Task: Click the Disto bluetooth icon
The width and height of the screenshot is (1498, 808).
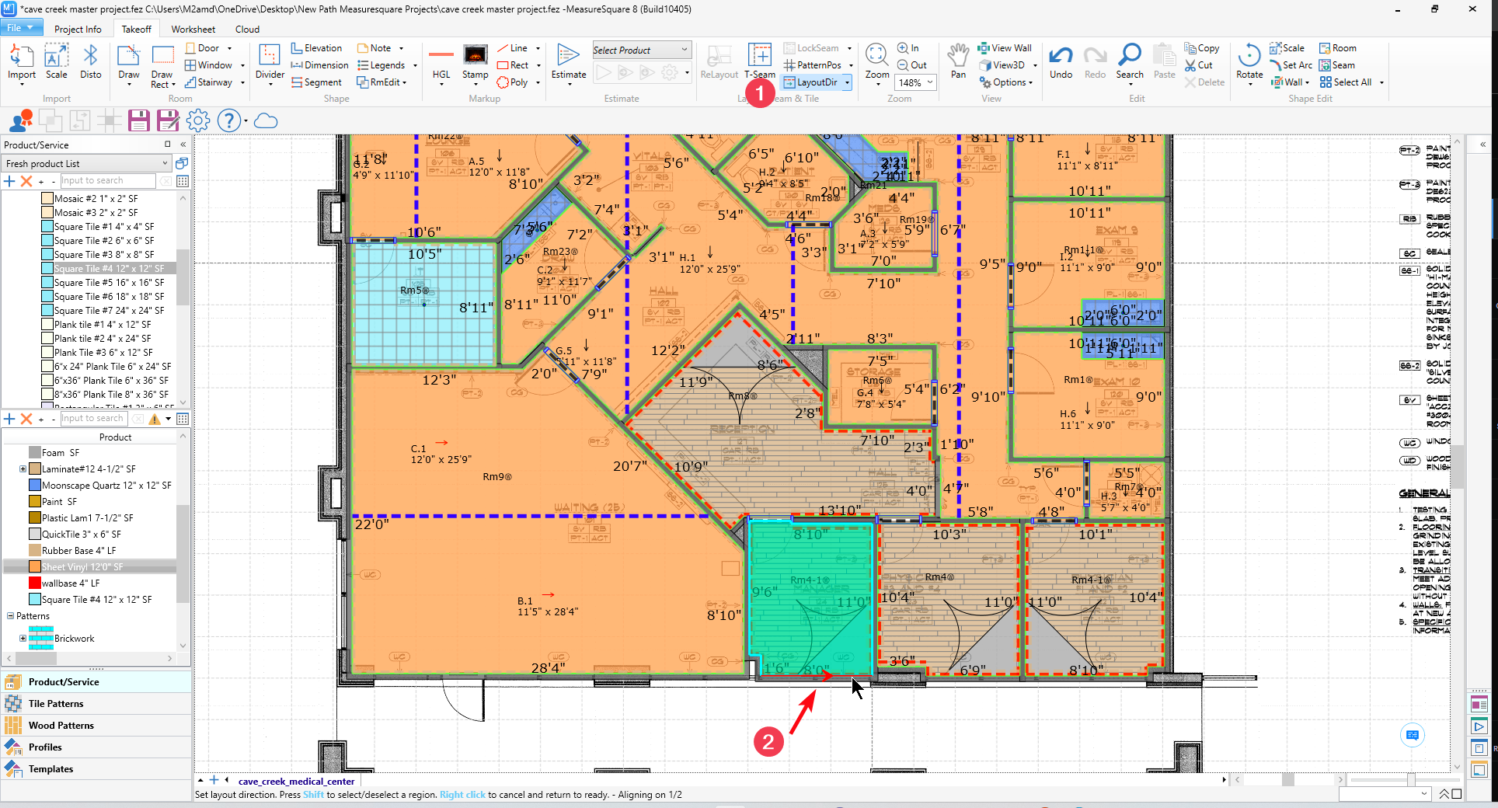Action: pyautogui.click(x=90, y=61)
